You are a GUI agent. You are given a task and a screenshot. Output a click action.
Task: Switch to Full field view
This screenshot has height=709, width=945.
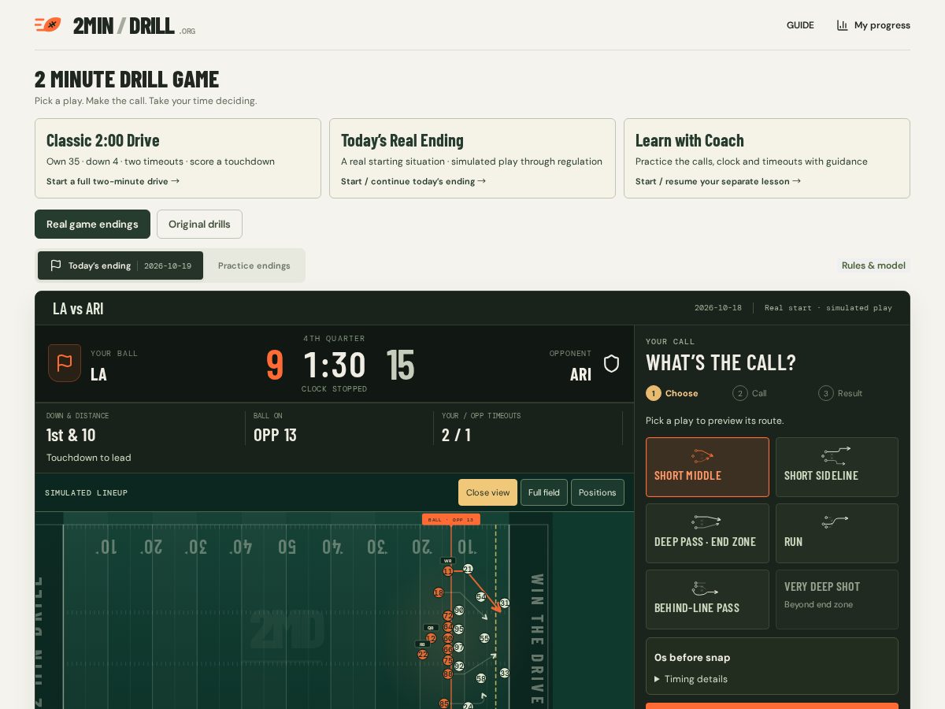(x=544, y=492)
